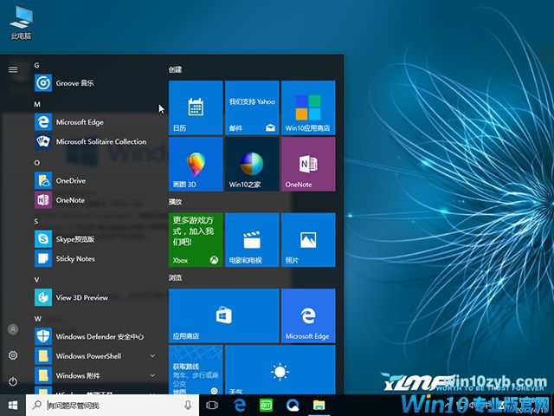554x416 pixels.
Task: Launch the 画图 3D tile
Action: (x=196, y=164)
